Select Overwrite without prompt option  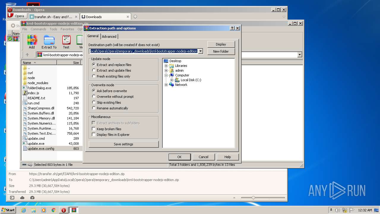tap(94, 97)
